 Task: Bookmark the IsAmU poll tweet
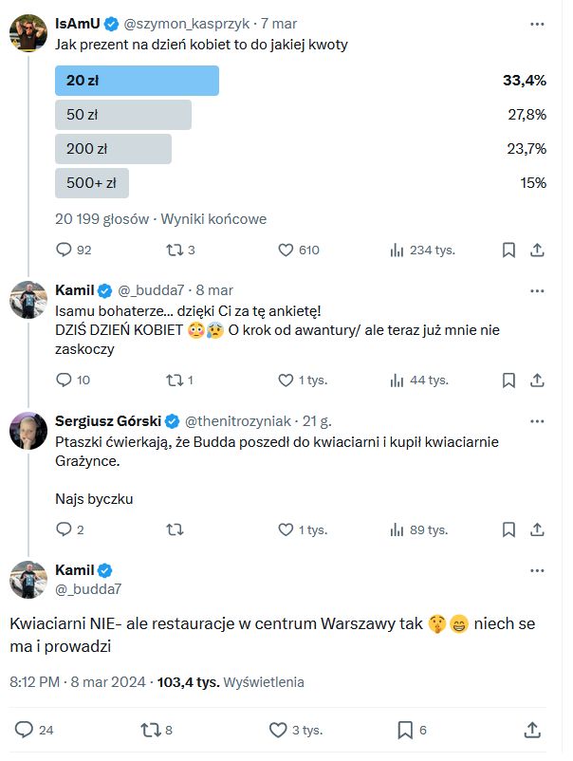[x=508, y=251]
